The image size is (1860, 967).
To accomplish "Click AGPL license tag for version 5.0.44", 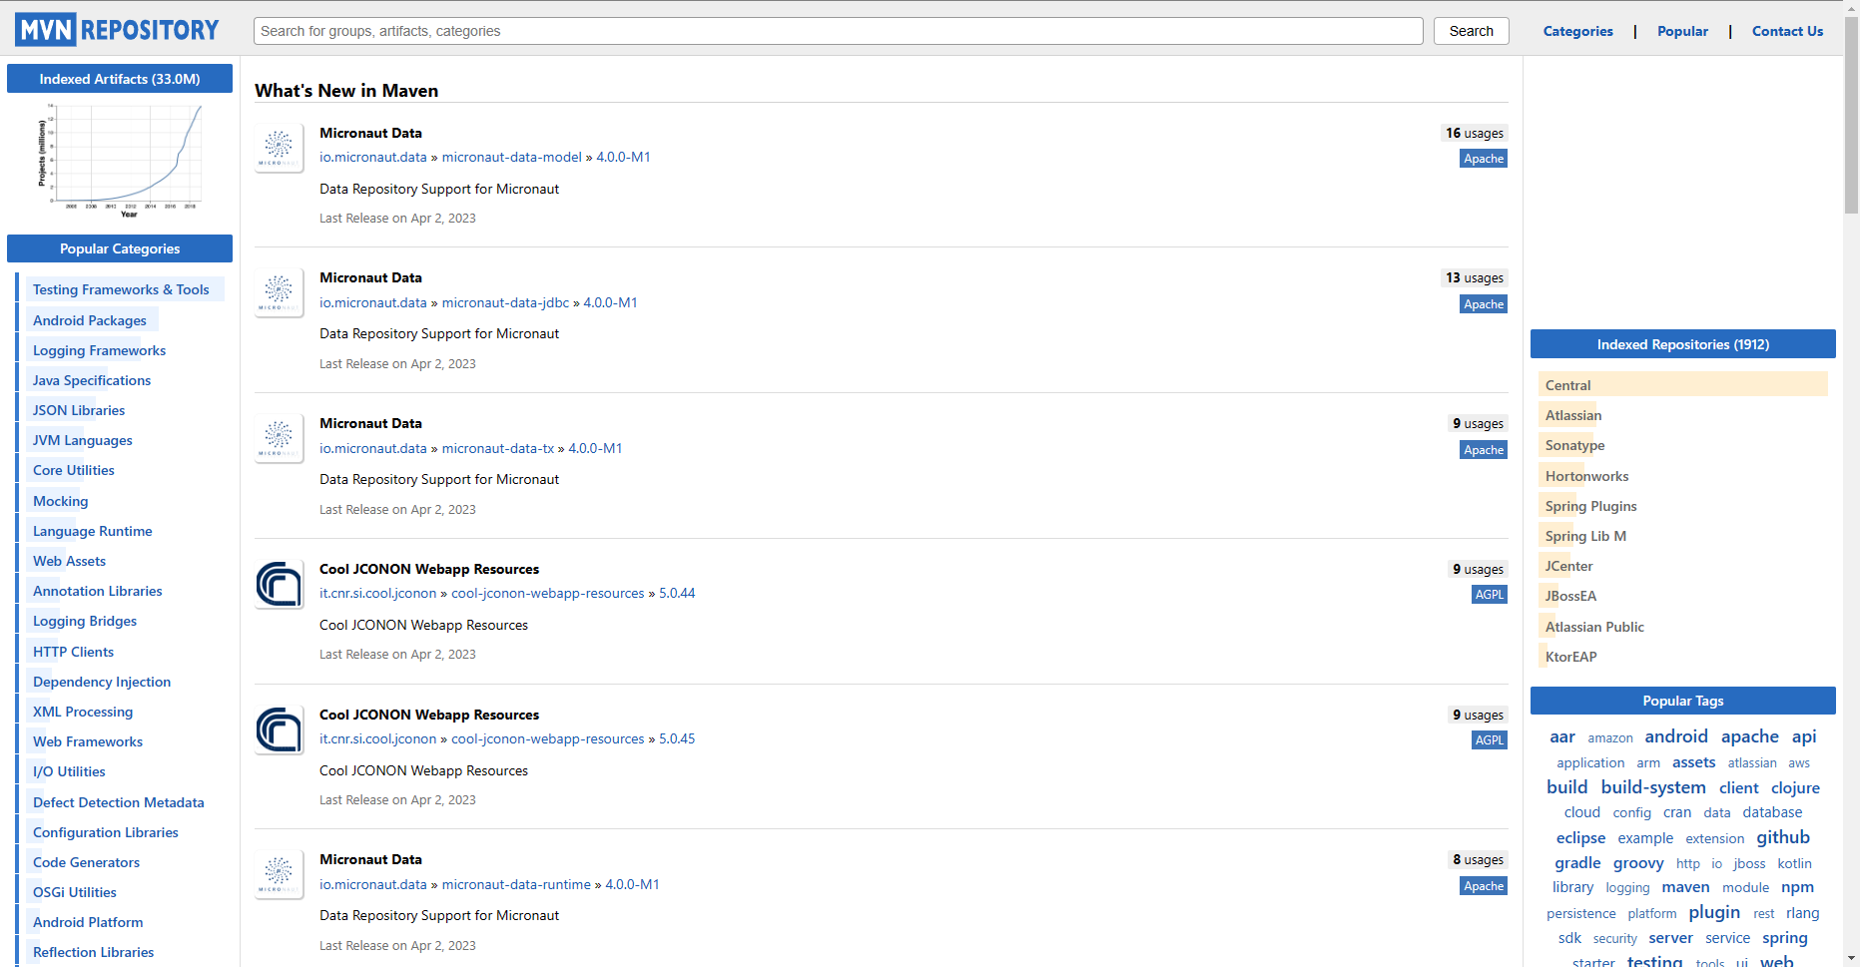I will (1490, 594).
